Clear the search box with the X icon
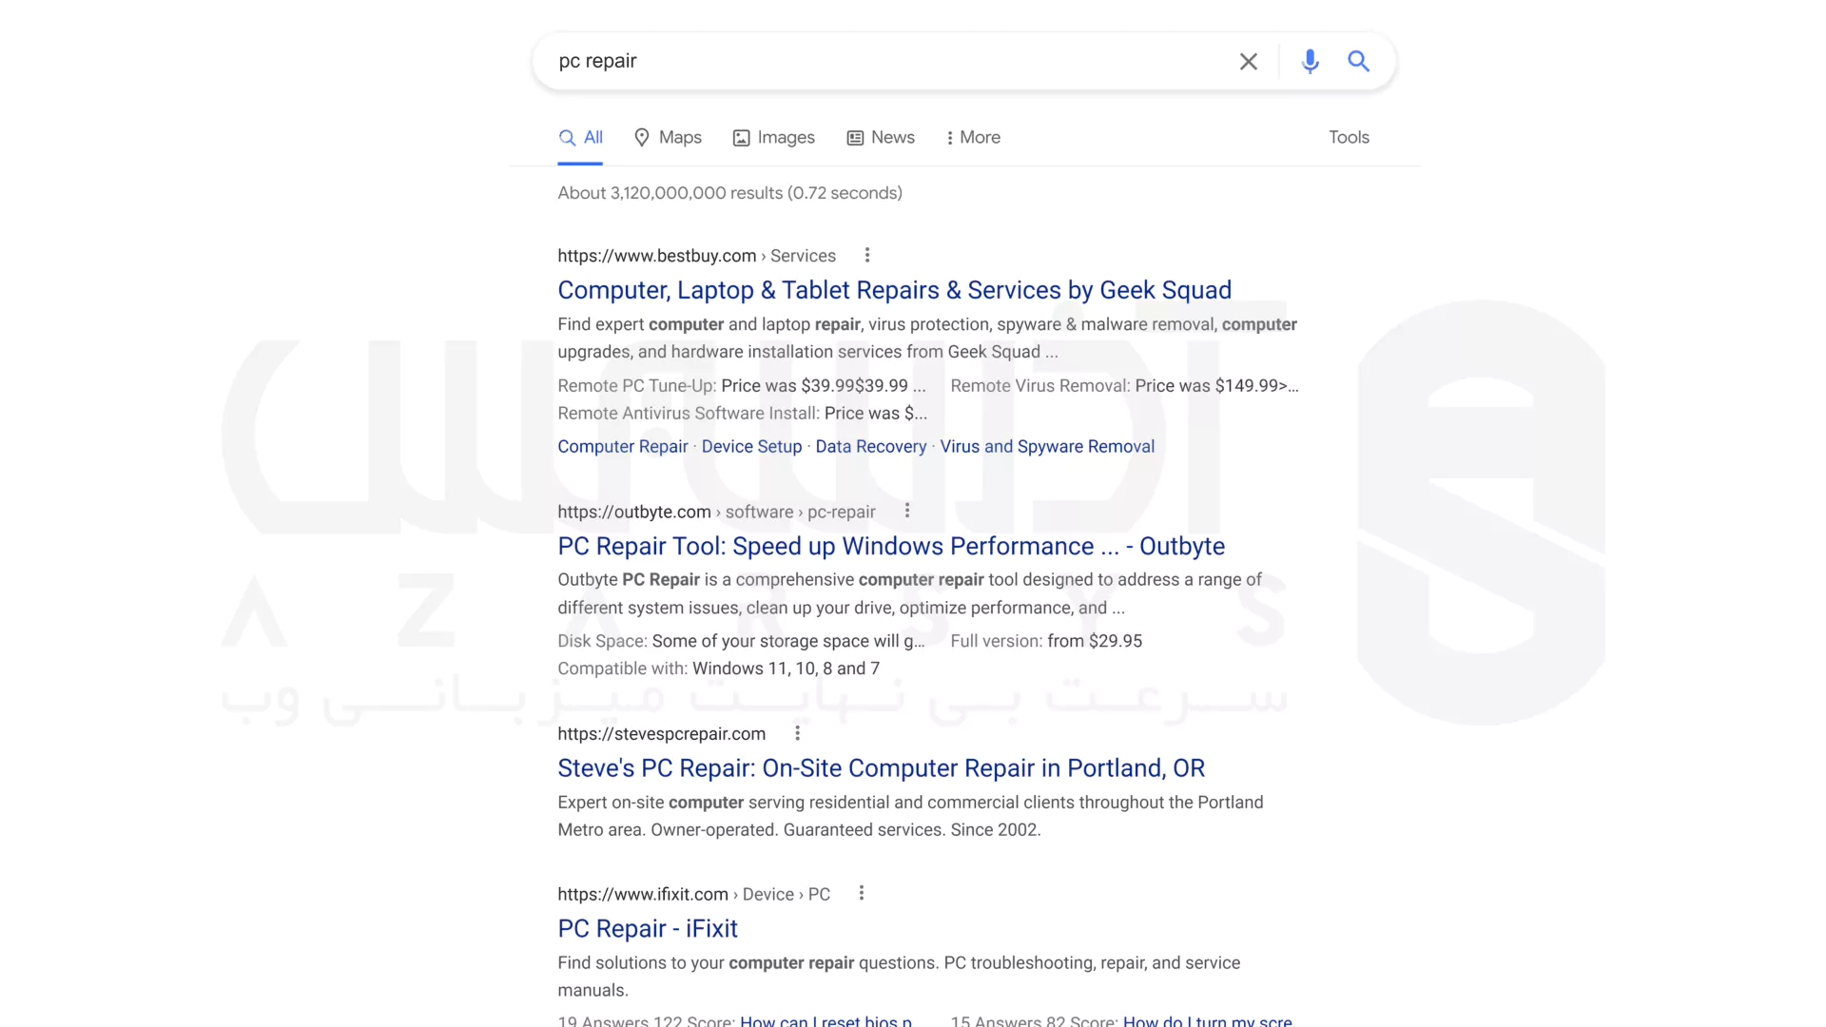Viewport: 1826px width, 1027px height. 1248,62
